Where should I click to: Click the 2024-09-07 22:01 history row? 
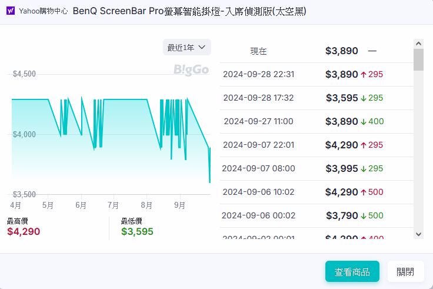tap(317, 145)
